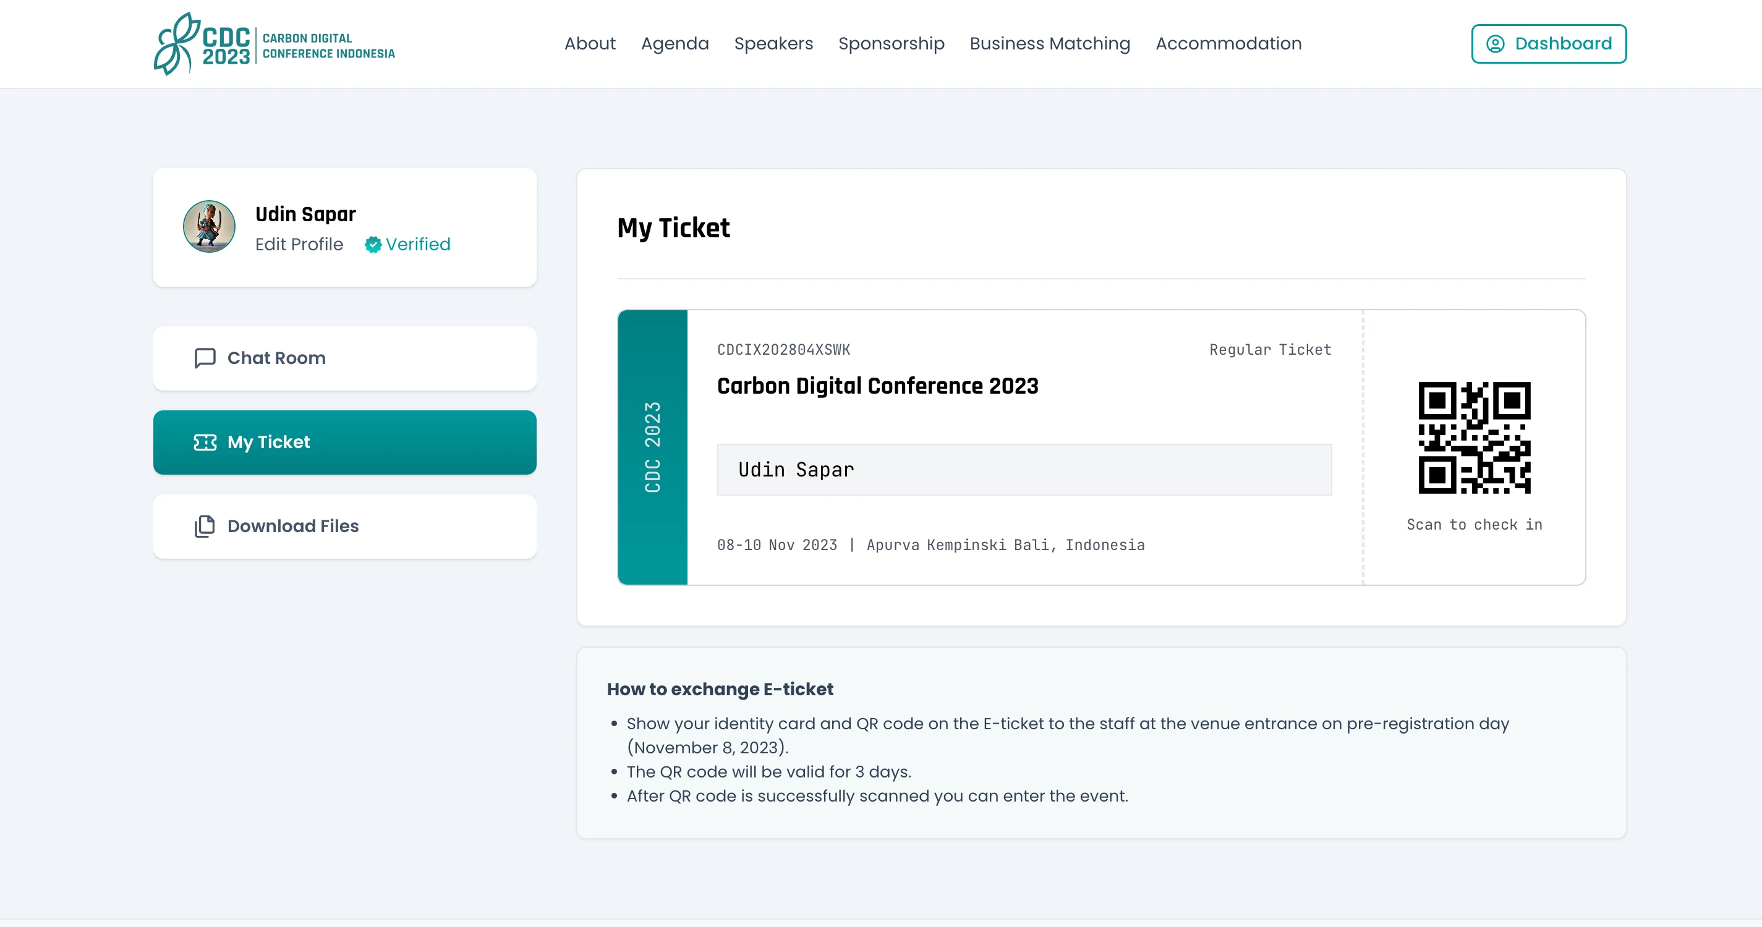Image resolution: width=1762 pixels, height=927 pixels.
Task: Click the Udin Sapar name field on ticket
Action: pos(1024,470)
